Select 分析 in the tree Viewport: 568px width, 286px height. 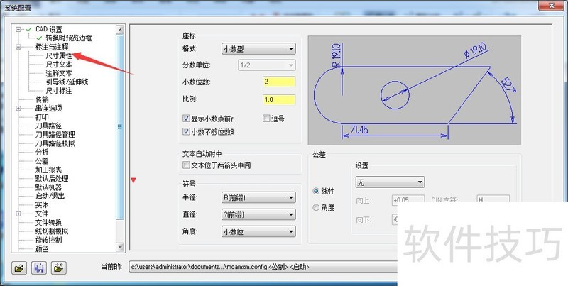tap(42, 152)
